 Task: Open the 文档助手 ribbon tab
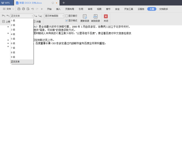pyautogui.click(x=163, y=9)
